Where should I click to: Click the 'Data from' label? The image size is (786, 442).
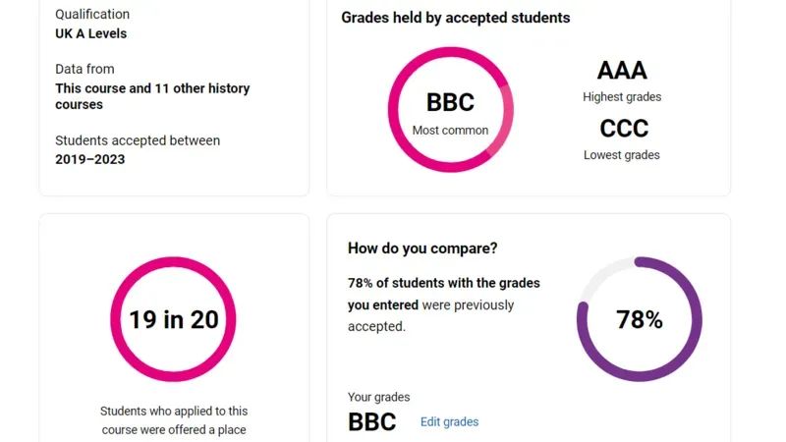click(x=84, y=69)
